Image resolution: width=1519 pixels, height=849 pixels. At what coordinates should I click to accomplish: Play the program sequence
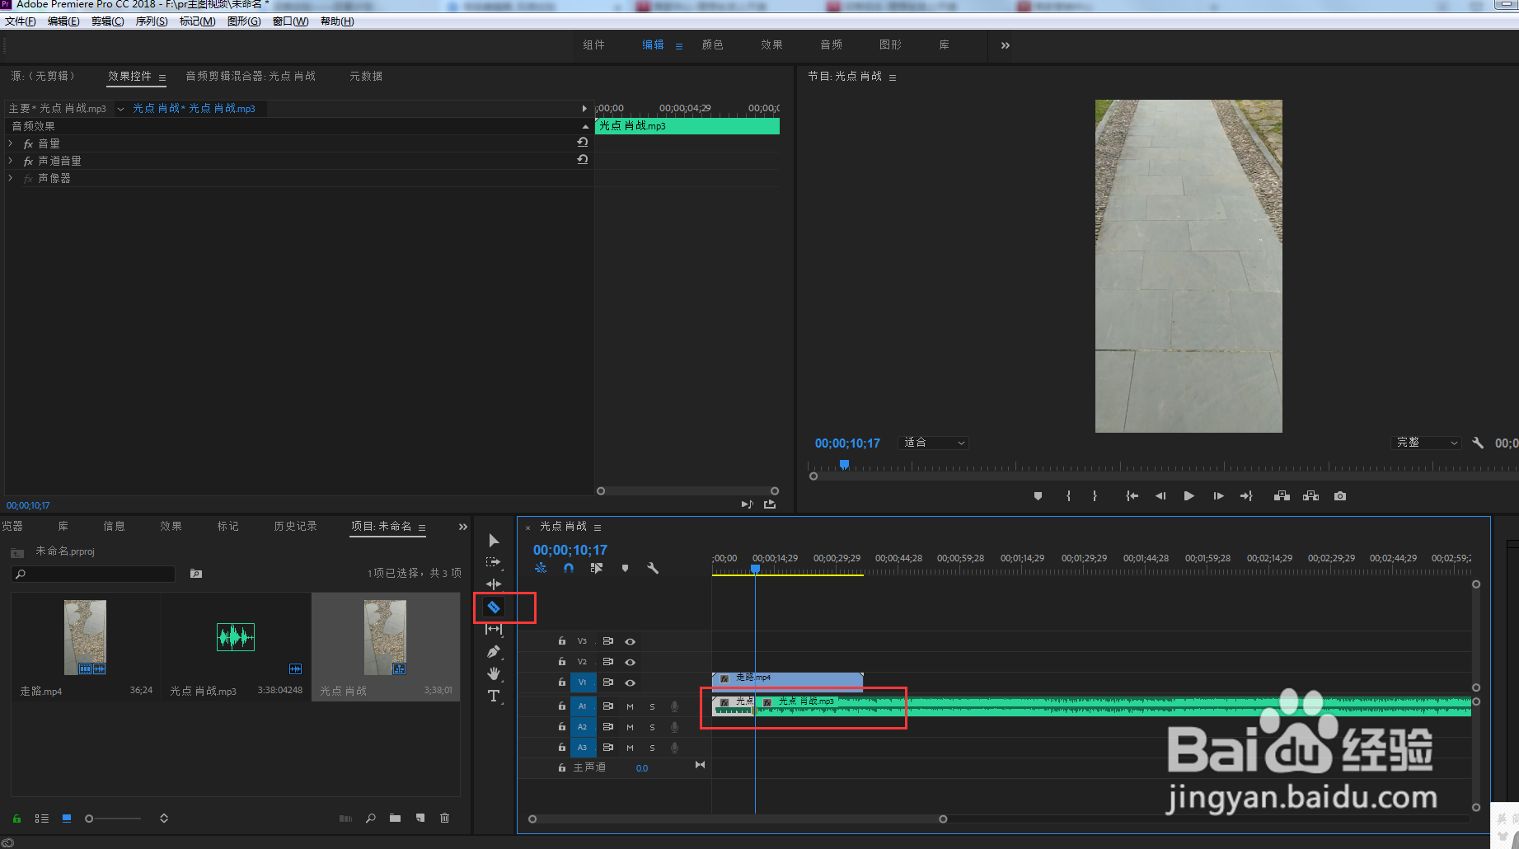coord(1188,496)
